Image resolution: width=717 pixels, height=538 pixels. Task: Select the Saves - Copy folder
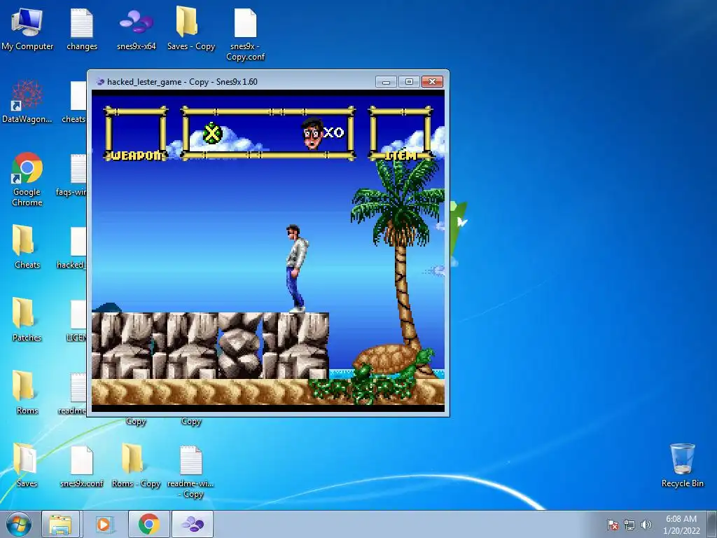click(x=190, y=28)
